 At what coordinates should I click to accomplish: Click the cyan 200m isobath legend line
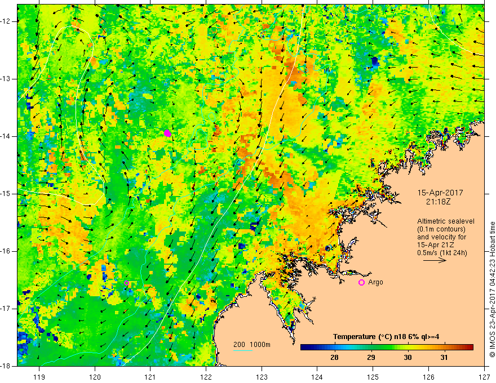click(x=243, y=350)
